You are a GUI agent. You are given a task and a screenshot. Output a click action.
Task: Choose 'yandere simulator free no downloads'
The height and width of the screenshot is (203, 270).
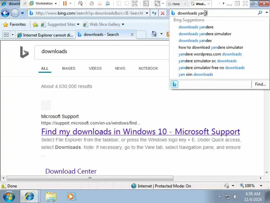point(211,67)
